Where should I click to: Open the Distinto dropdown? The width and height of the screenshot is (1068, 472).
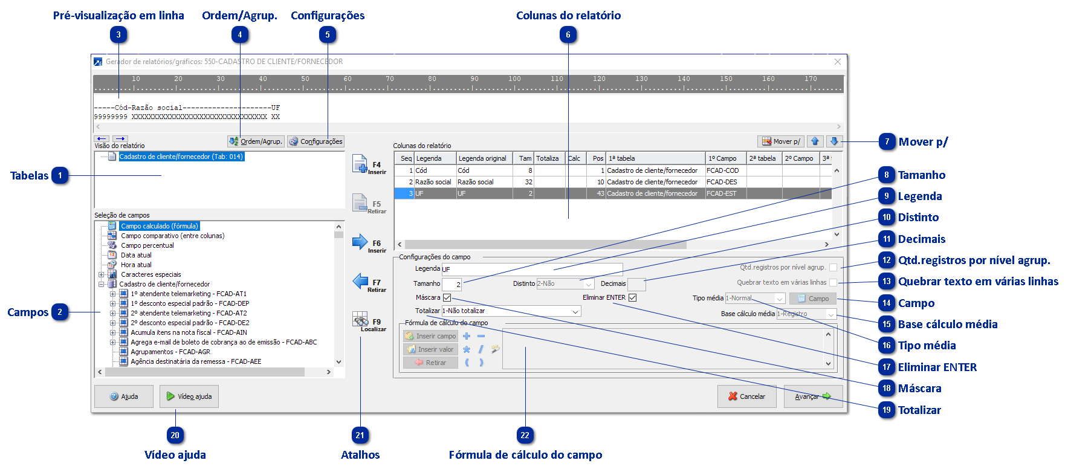pyautogui.click(x=589, y=284)
